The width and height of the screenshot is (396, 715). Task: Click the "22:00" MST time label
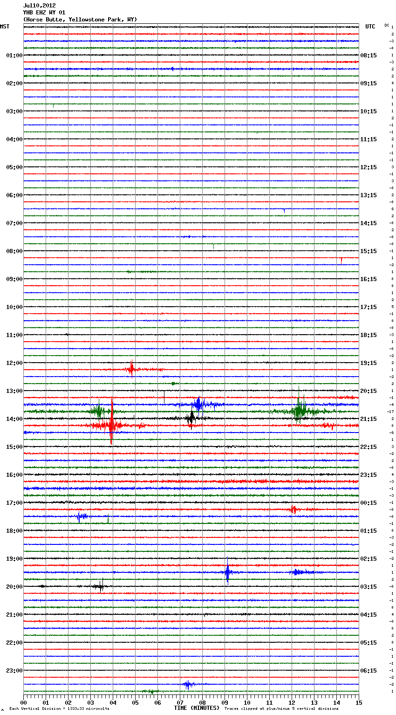click(x=14, y=643)
